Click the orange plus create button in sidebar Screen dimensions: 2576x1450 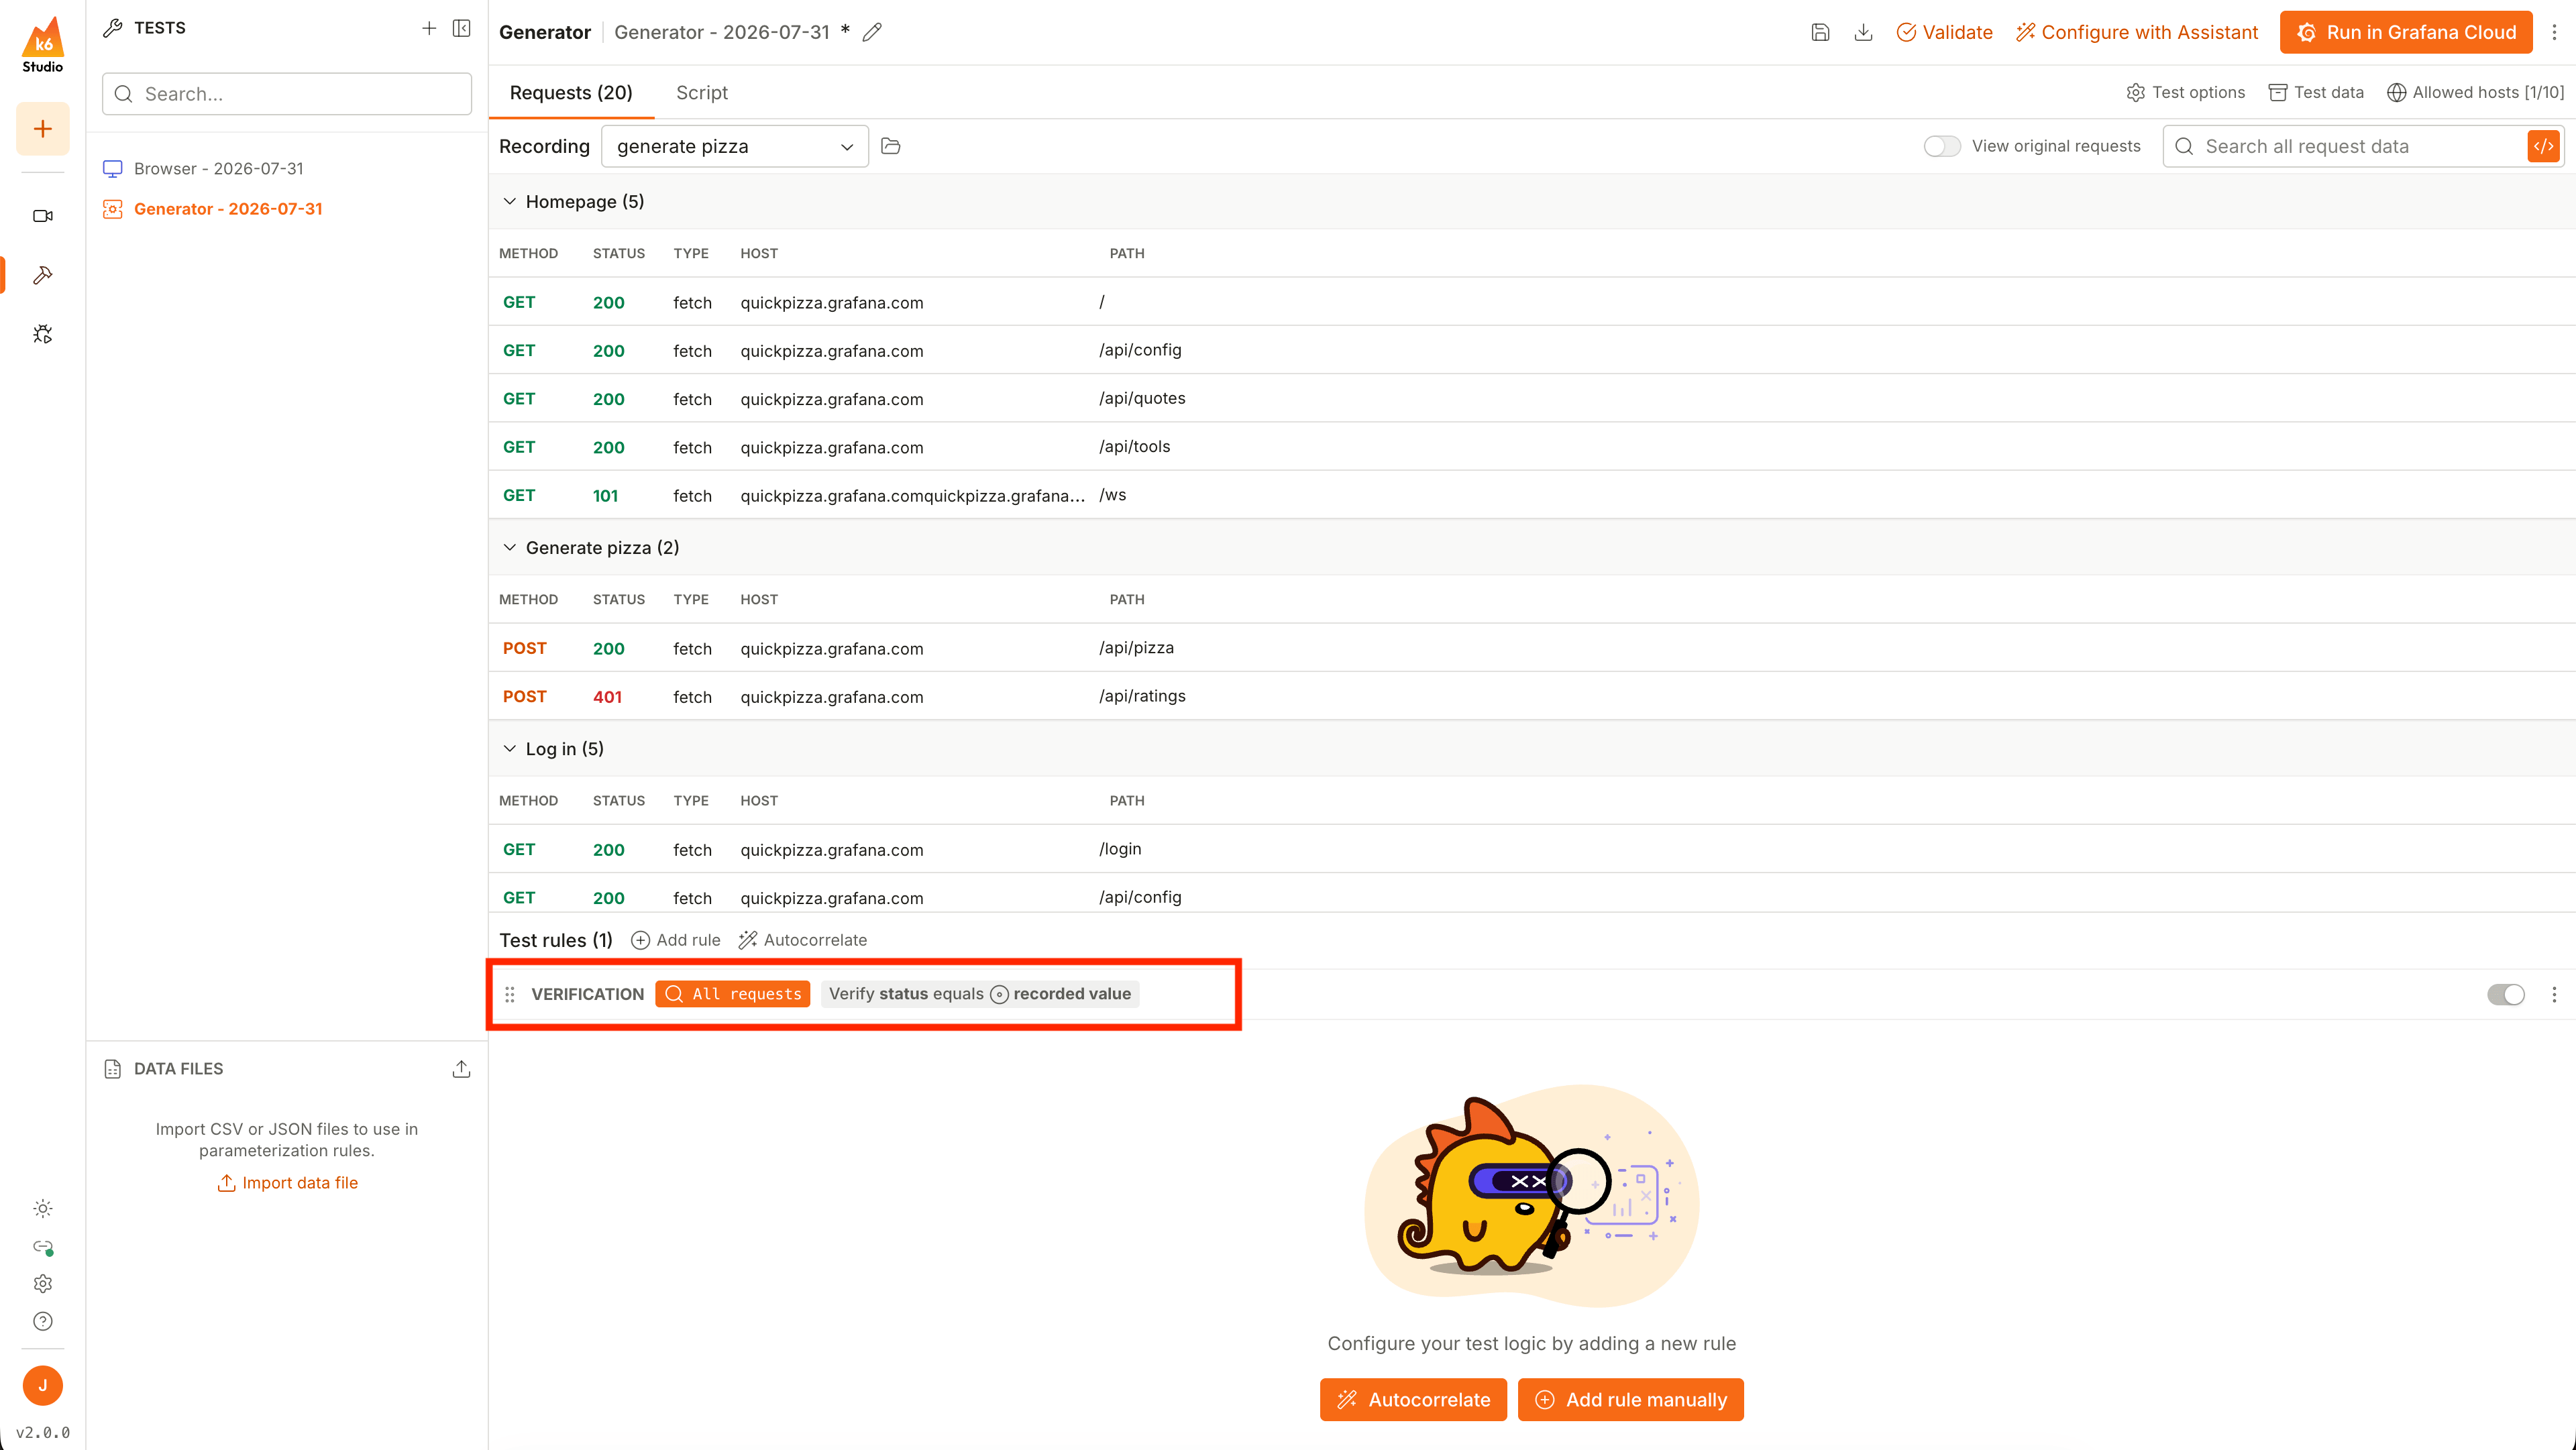(43, 129)
